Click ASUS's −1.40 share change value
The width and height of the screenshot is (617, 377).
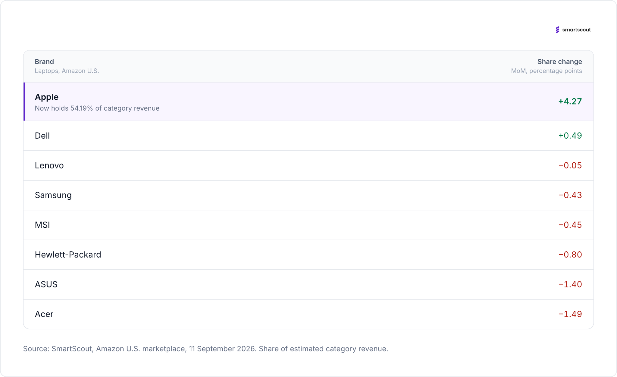click(570, 284)
